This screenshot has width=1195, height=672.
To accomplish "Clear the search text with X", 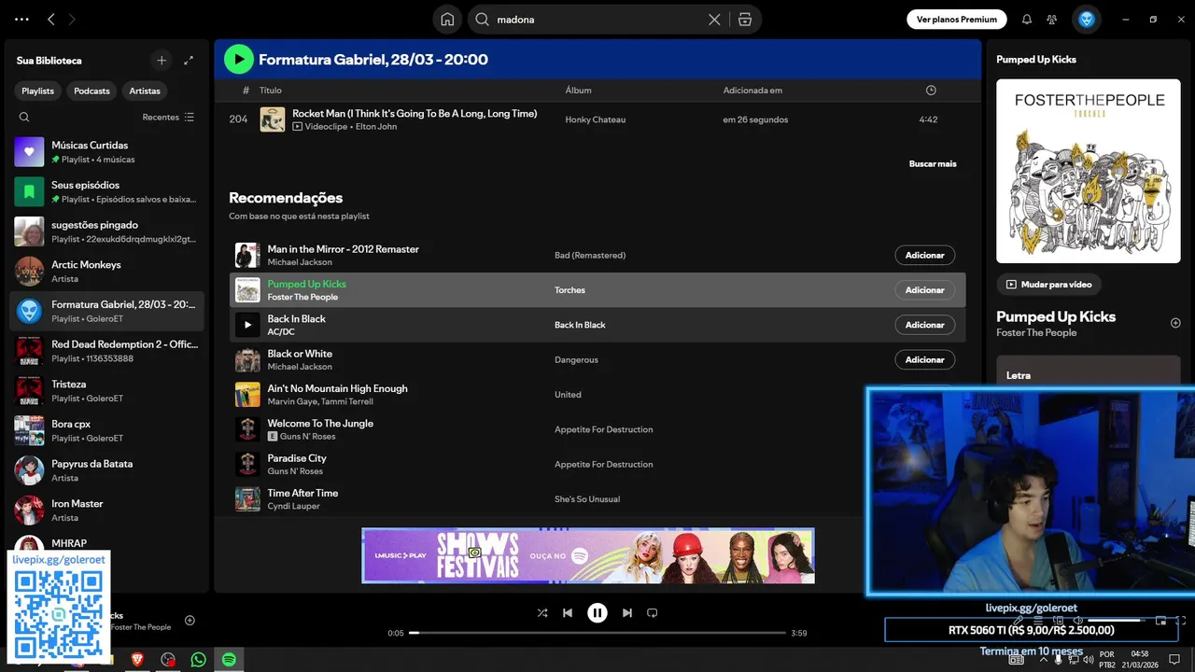I will tap(714, 19).
